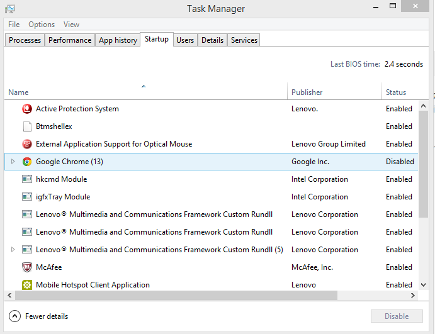Click the Disable button
435x334 pixels.
tap(397, 316)
